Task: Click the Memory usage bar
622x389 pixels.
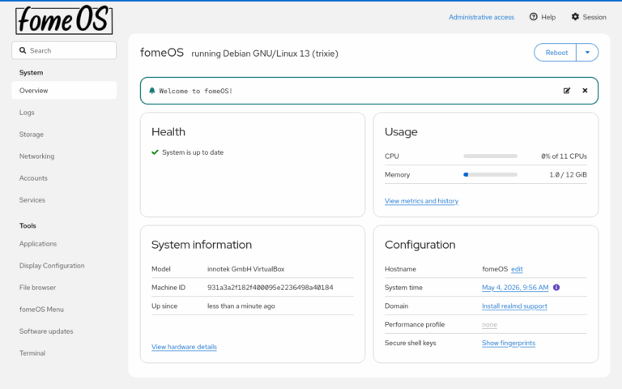Action: [490, 175]
